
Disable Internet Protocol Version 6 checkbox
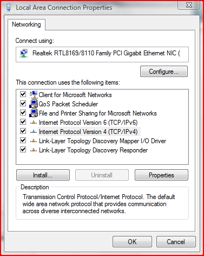[x=23, y=122]
